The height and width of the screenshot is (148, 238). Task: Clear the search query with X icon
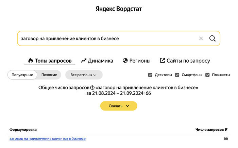[201, 38]
